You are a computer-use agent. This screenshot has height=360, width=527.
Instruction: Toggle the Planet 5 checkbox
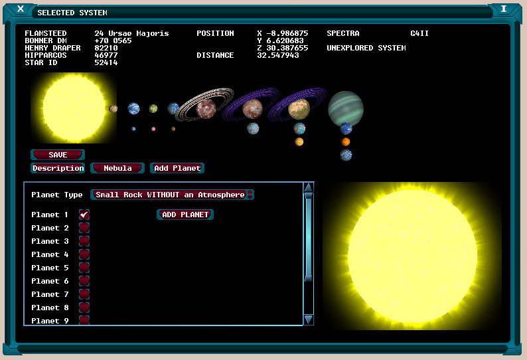coord(84,268)
